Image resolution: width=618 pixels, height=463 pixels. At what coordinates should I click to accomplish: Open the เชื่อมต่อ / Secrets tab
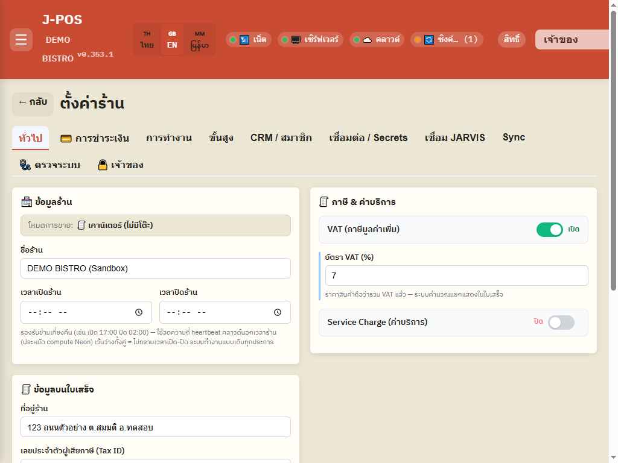[368, 138]
